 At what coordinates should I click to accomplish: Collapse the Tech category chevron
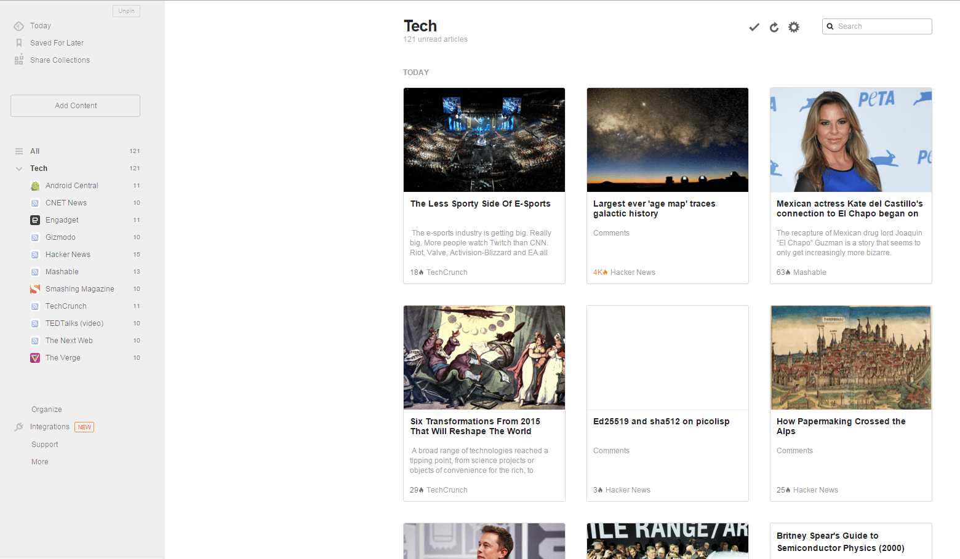point(19,168)
